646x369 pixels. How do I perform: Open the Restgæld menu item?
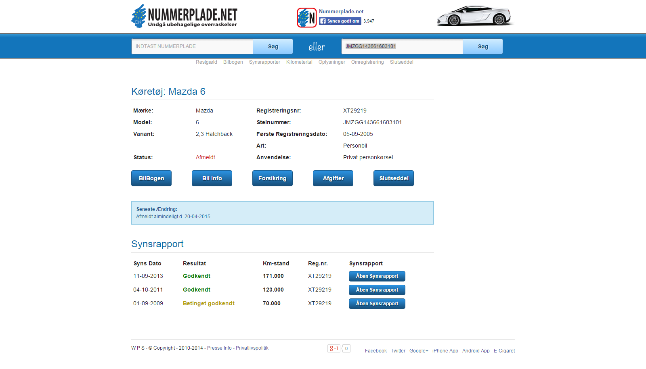coord(206,62)
